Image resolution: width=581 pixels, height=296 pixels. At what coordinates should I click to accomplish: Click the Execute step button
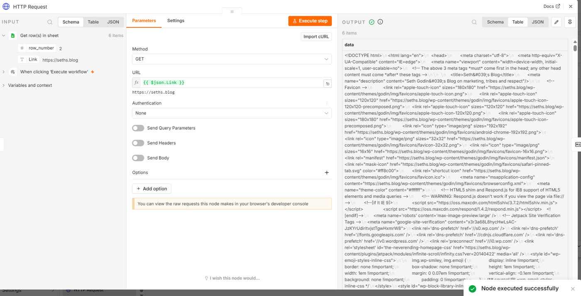pyautogui.click(x=310, y=21)
